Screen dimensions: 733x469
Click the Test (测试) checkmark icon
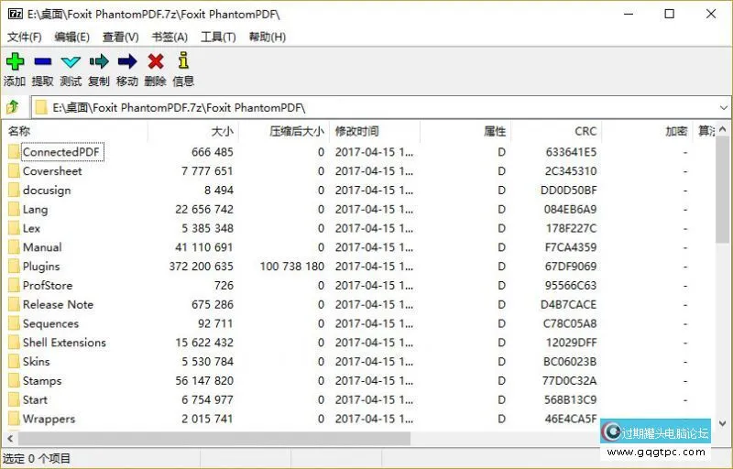click(x=71, y=61)
